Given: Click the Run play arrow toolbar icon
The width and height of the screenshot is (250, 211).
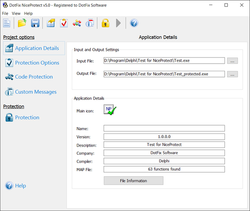Looking at the screenshot, I should 118,23.
